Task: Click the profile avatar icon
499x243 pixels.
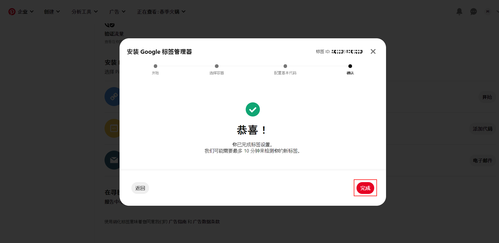Action: coord(488,12)
